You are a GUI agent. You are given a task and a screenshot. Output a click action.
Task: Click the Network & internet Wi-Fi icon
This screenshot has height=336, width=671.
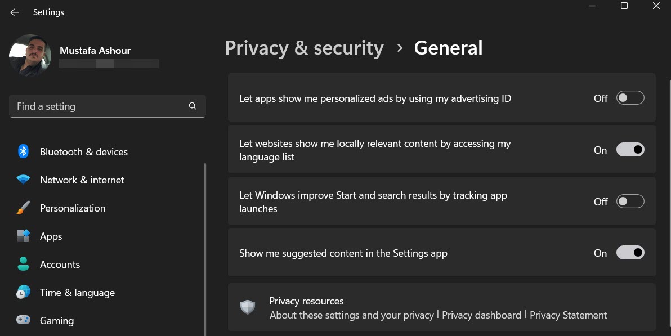(x=23, y=180)
